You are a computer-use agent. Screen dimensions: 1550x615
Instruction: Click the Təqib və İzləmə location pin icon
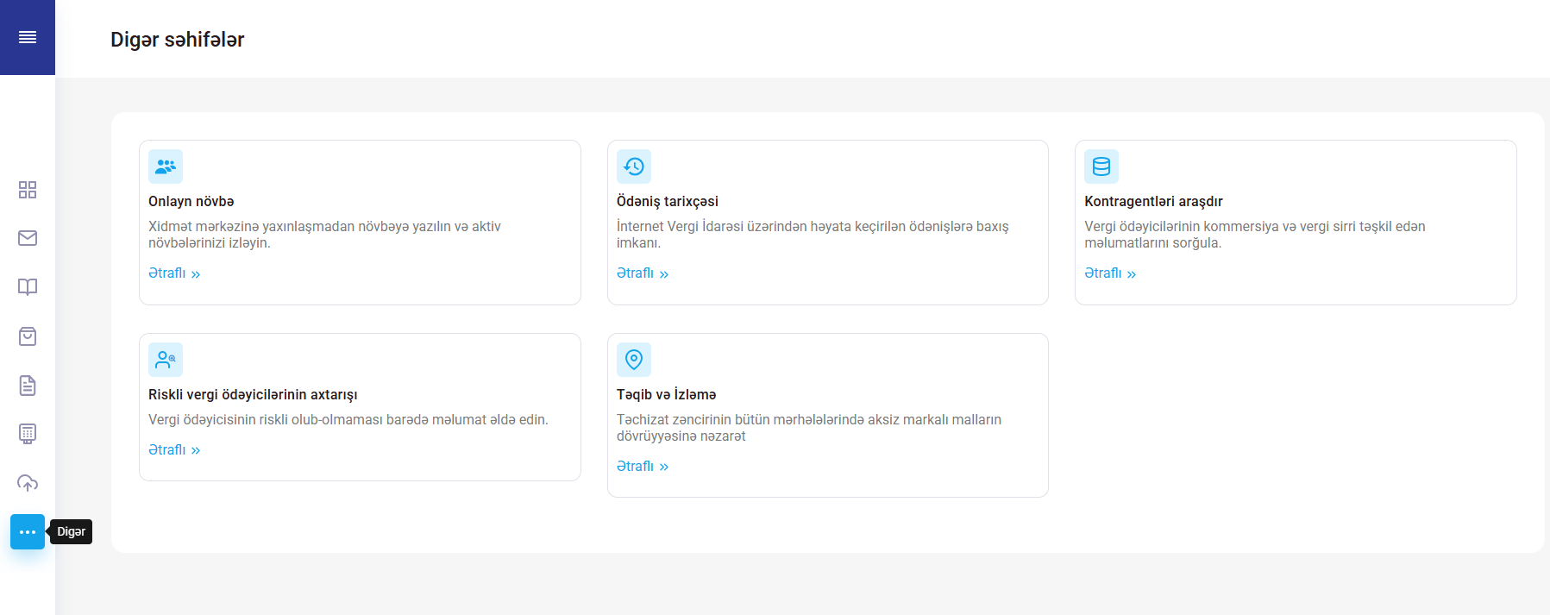634,360
